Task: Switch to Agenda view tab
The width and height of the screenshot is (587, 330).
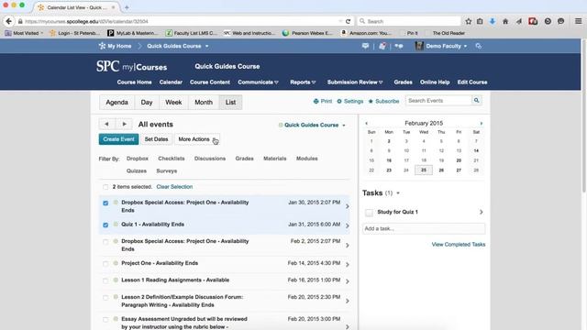Action: tap(116, 102)
